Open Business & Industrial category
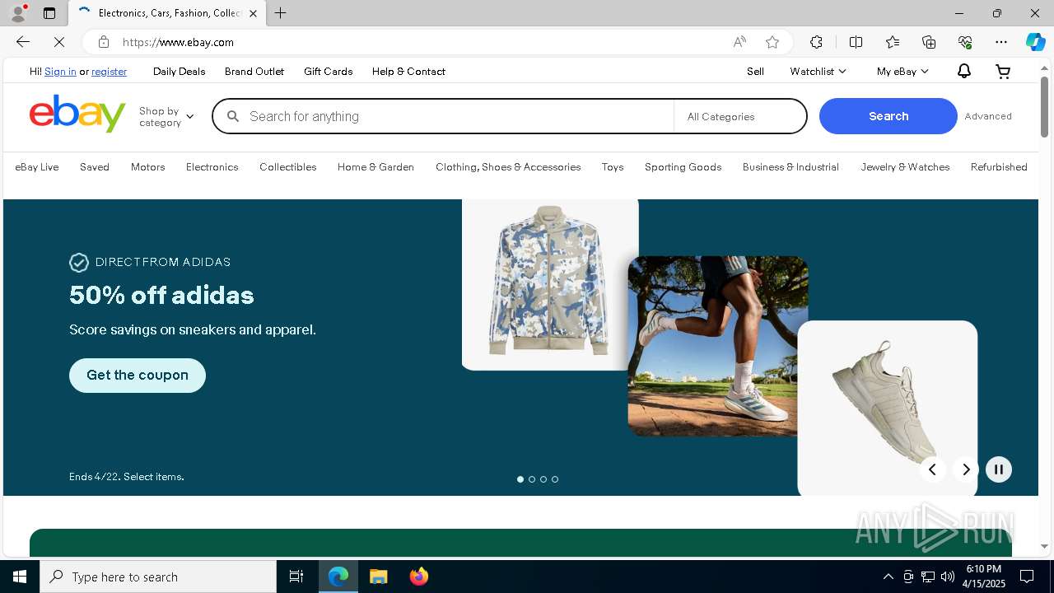 tap(790, 167)
